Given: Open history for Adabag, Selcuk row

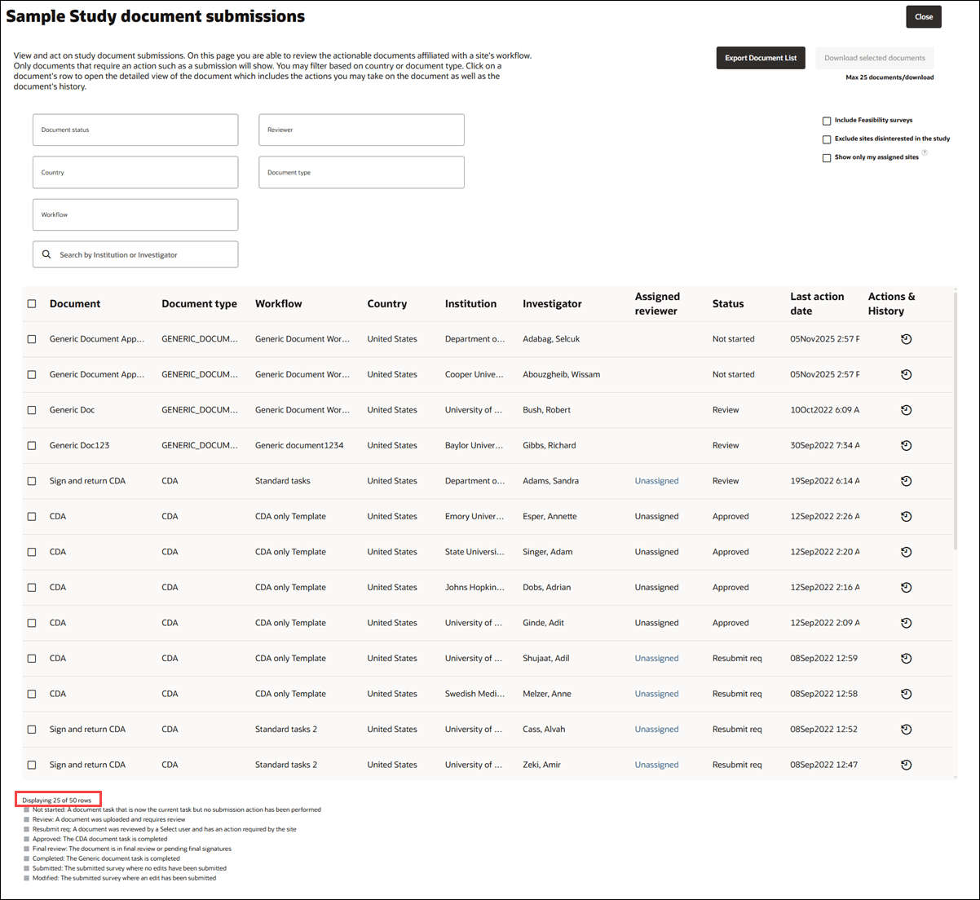Looking at the screenshot, I should (906, 339).
